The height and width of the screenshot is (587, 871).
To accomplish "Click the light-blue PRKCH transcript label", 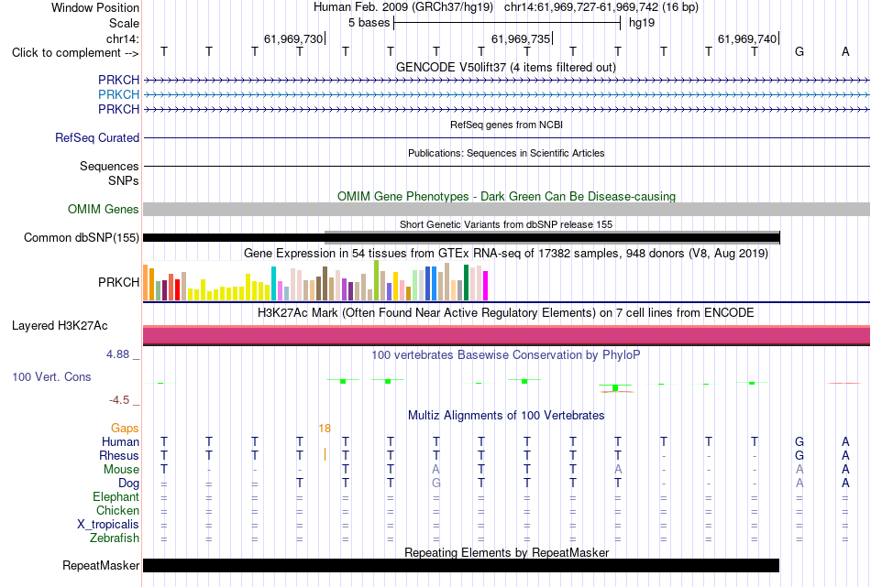I will pos(118,95).
